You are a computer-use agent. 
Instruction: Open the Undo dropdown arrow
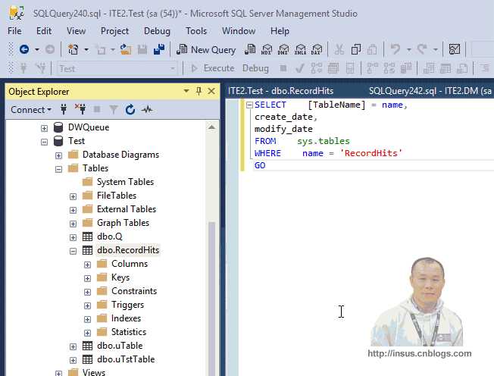409,50
